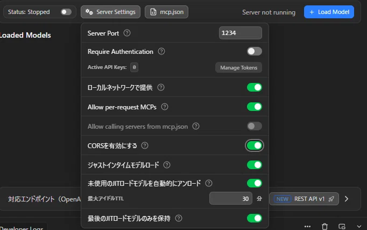Click the rocket icon on REST API v1

point(331,199)
